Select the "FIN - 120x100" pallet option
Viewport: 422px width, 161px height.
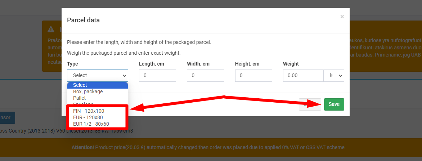pos(89,111)
